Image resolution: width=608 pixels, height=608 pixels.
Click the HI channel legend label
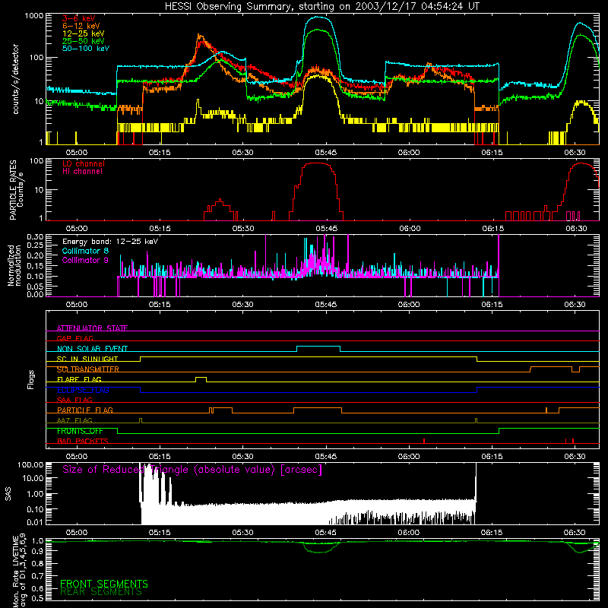82,172
